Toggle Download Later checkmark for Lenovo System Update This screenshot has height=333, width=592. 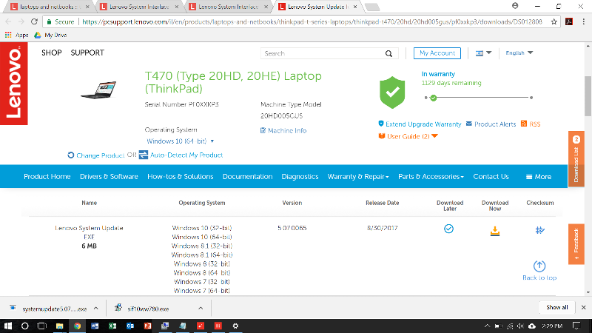coord(448,229)
